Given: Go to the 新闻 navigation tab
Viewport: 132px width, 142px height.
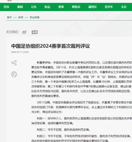Looking at the screenshot, I should point(20,7).
